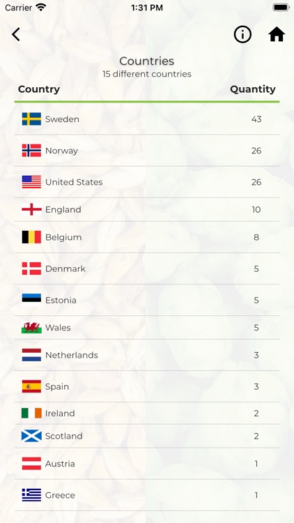Click the battery indicator in status bar

click(281, 8)
